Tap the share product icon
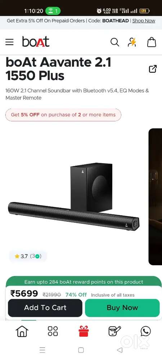The image size is (162, 360). [x=153, y=69]
